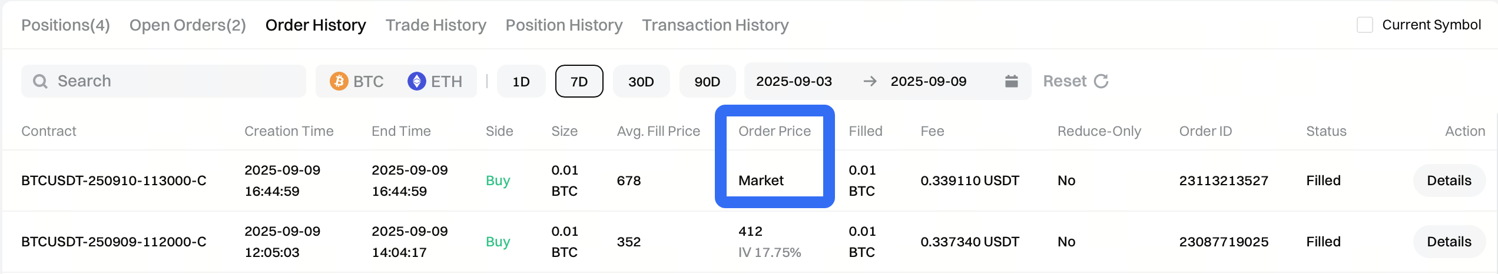
Task: Open the calendar date picker icon
Action: pyautogui.click(x=1011, y=81)
